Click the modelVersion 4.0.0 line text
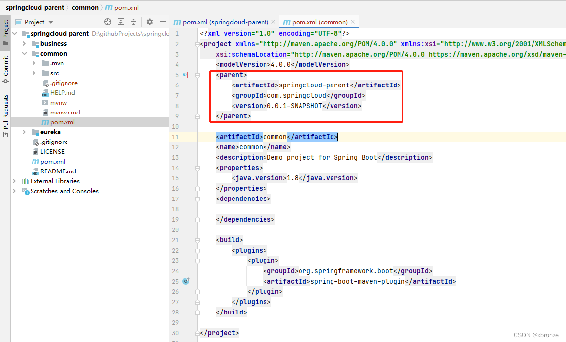The image size is (566, 342). [x=283, y=64]
